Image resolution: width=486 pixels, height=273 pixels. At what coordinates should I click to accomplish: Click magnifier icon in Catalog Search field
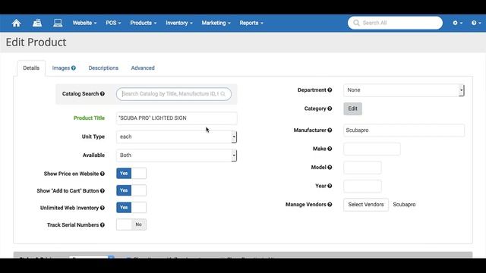[222, 94]
